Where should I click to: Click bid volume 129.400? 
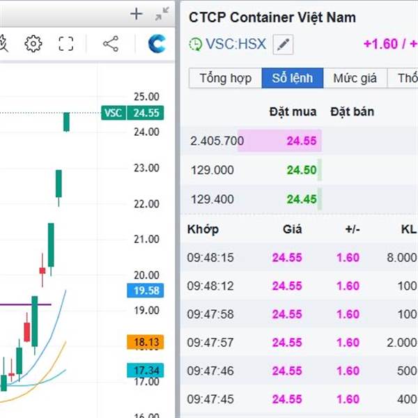[x=212, y=199]
